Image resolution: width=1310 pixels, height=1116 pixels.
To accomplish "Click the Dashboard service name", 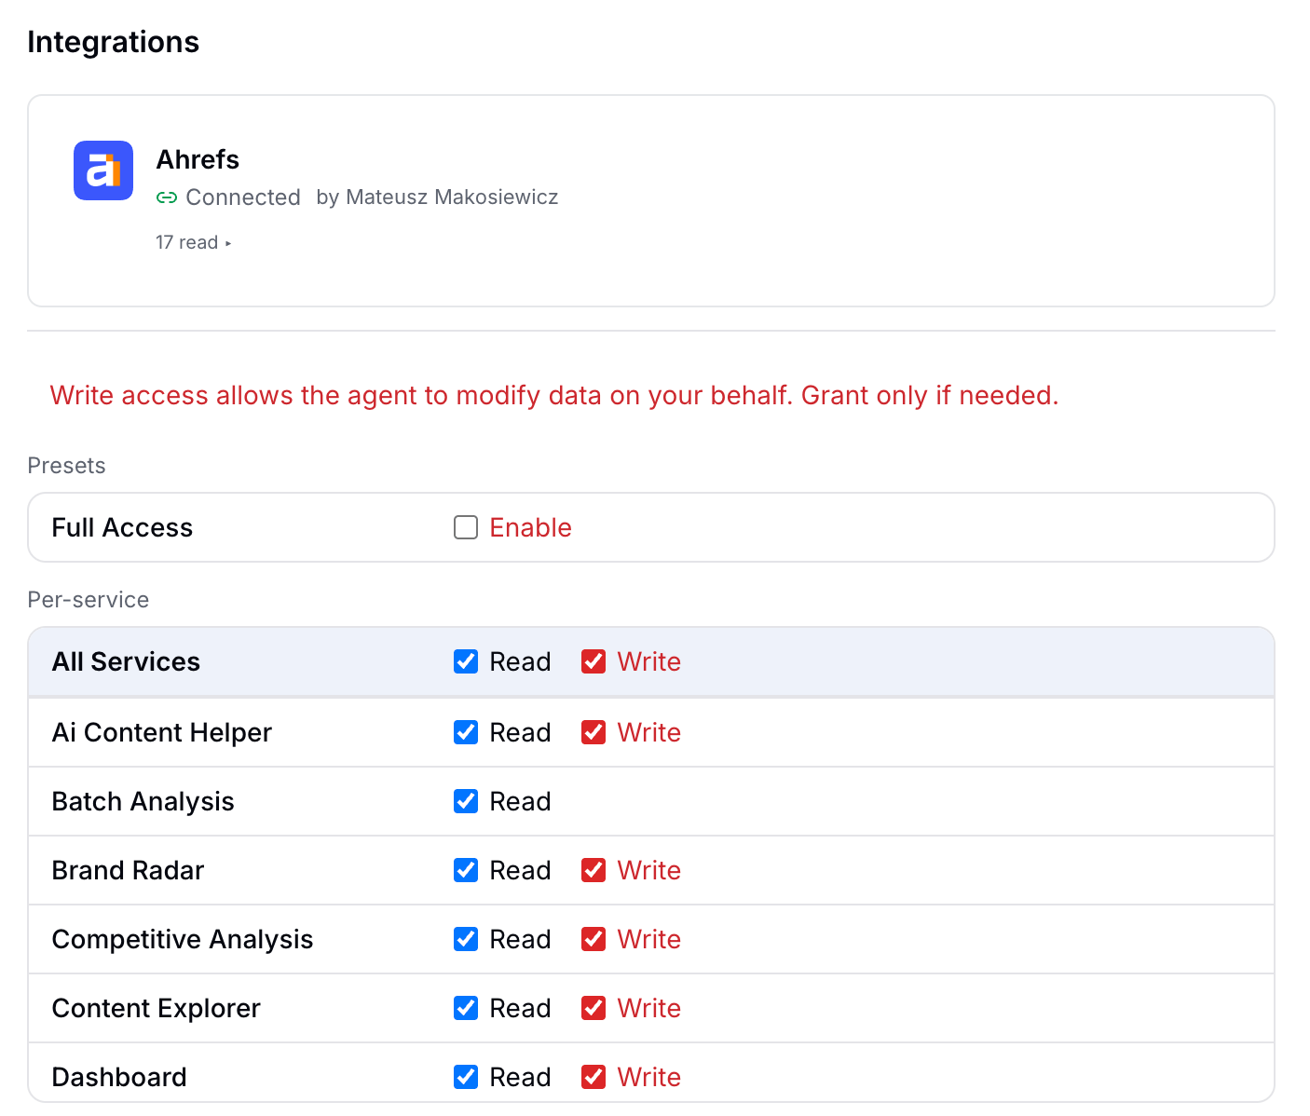I will click(x=119, y=1077).
